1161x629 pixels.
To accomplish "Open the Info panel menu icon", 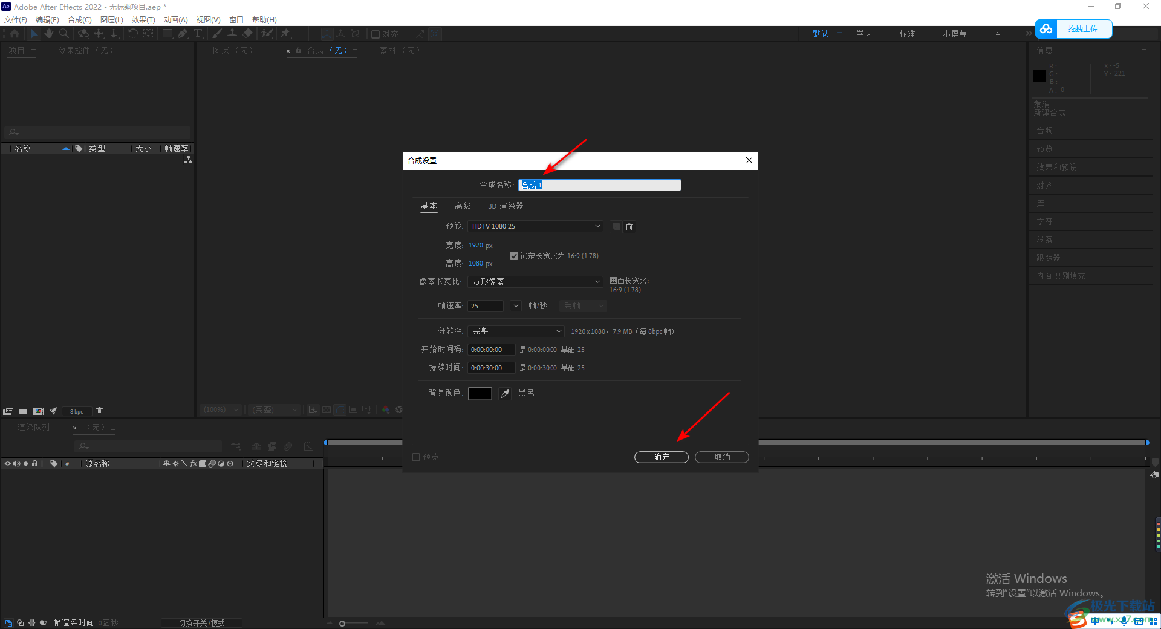I will click(x=1144, y=51).
